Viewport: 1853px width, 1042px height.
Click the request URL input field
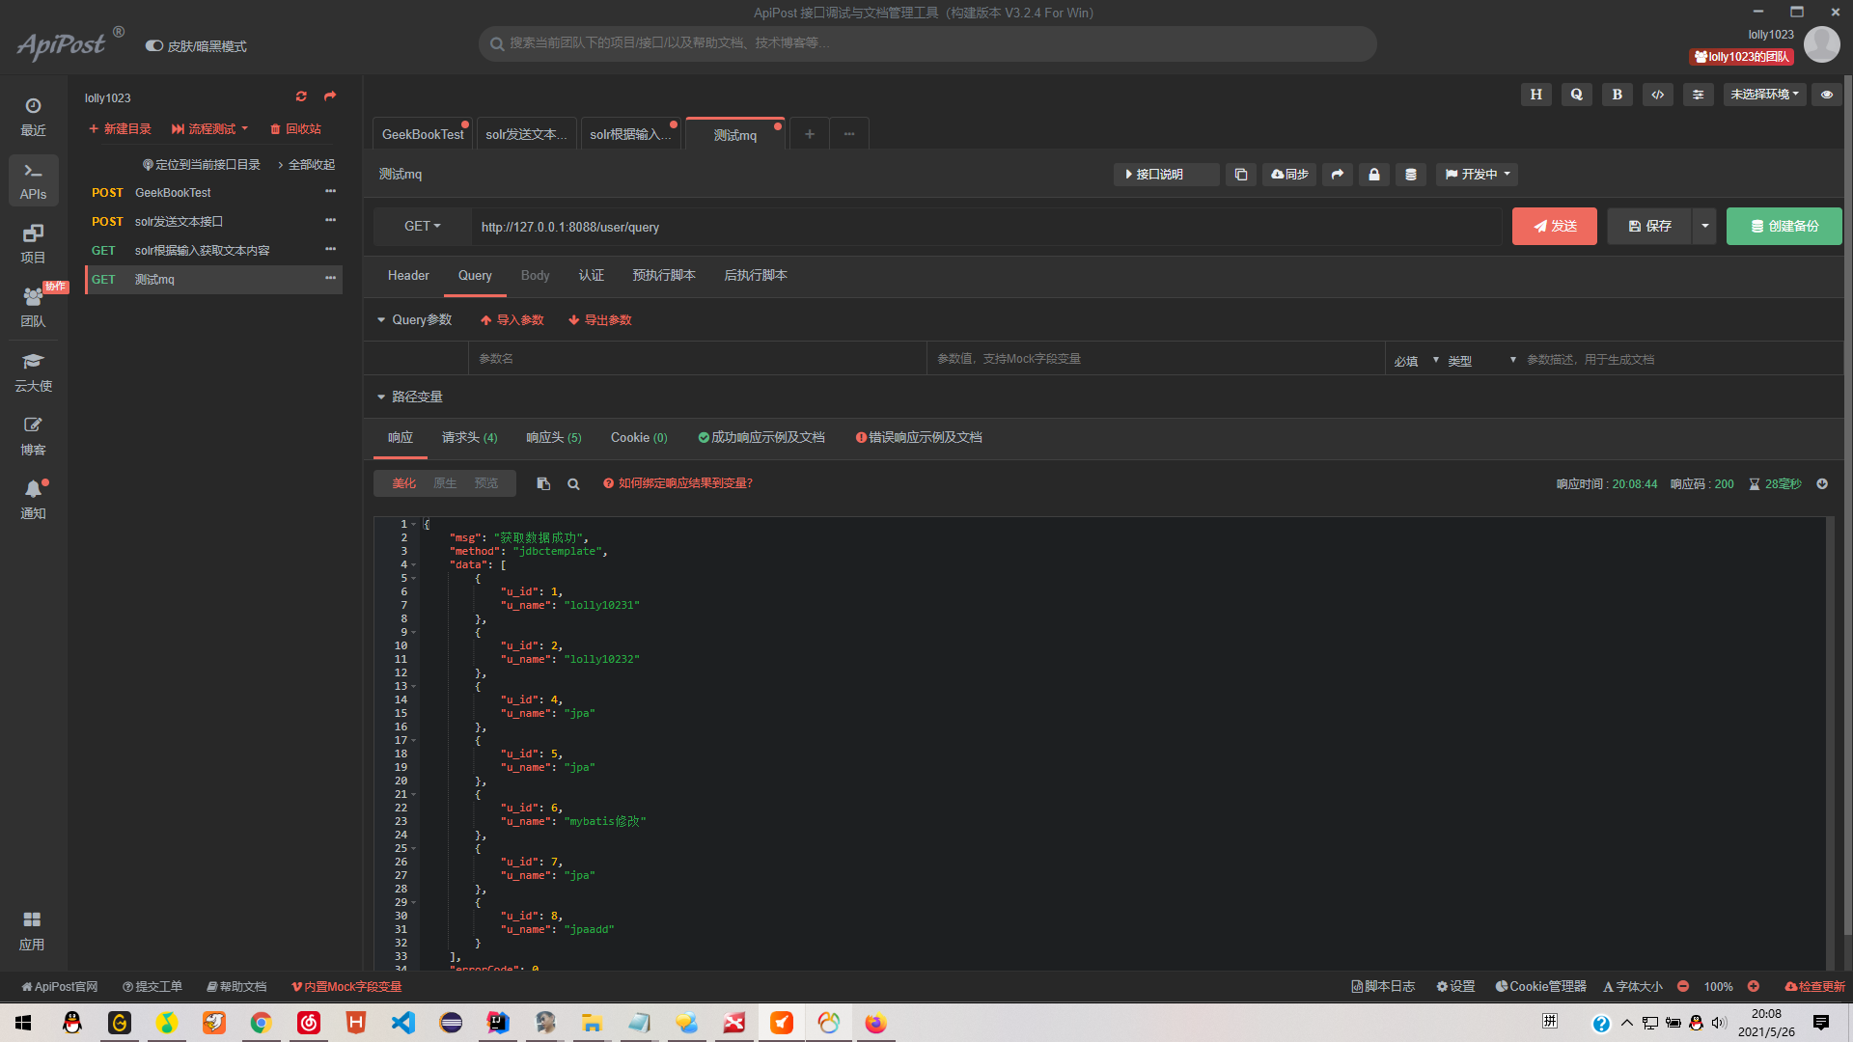[x=987, y=227]
